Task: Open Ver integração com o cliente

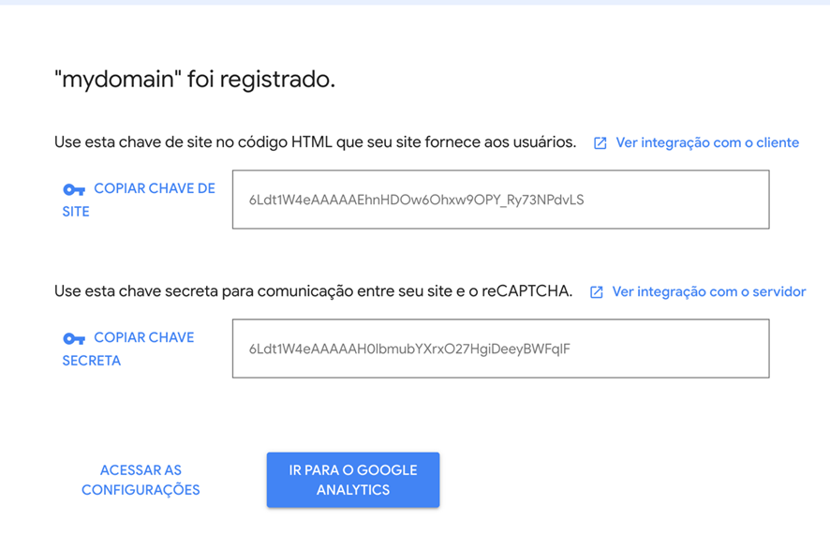Action: pyautogui.click(x=707, y=141)
